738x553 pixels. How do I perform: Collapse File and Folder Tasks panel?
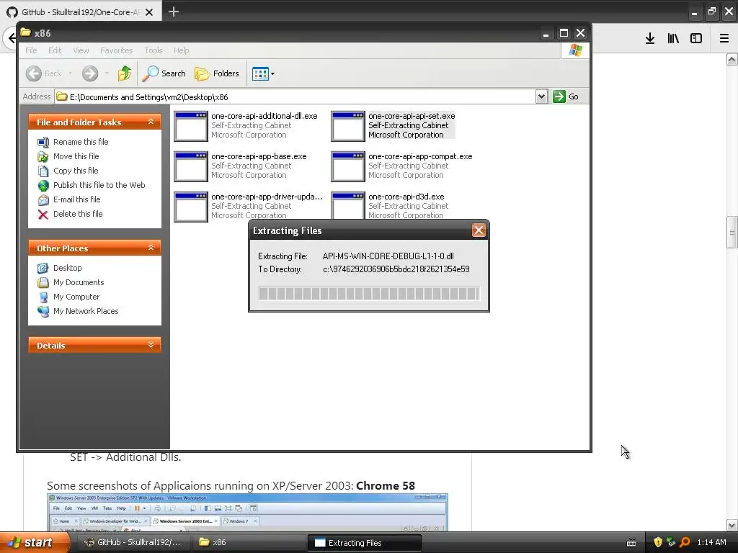151,122
